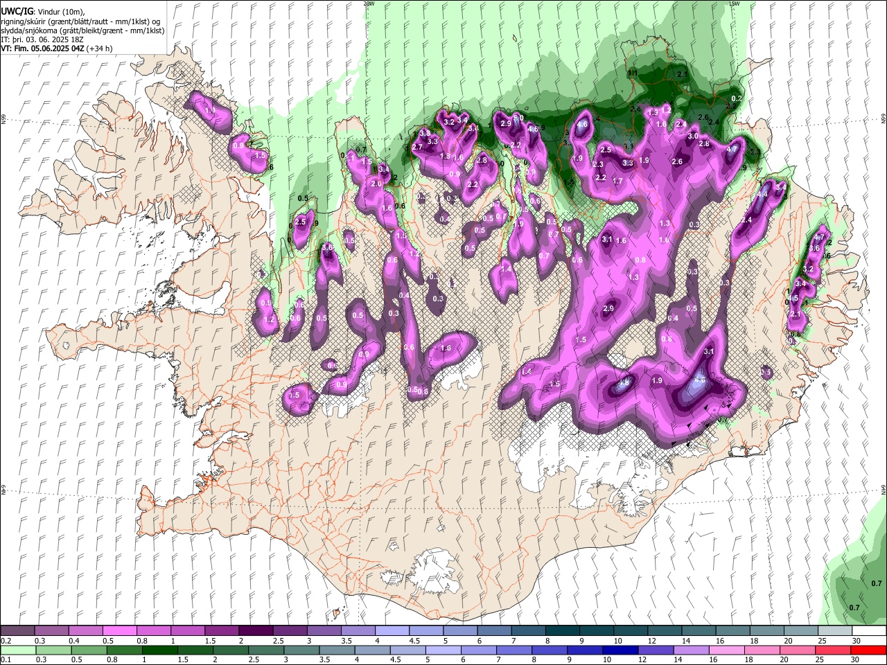
Task: Click the legend's 0.2 starting value
Action: [x=6, y=641]
